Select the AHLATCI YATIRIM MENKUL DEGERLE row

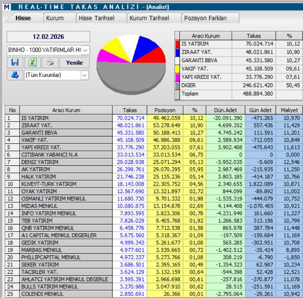tap(154, 279)
